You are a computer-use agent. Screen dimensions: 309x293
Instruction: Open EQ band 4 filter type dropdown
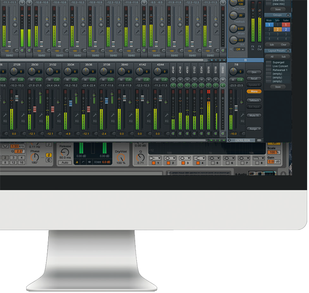(x=200, y=158)
